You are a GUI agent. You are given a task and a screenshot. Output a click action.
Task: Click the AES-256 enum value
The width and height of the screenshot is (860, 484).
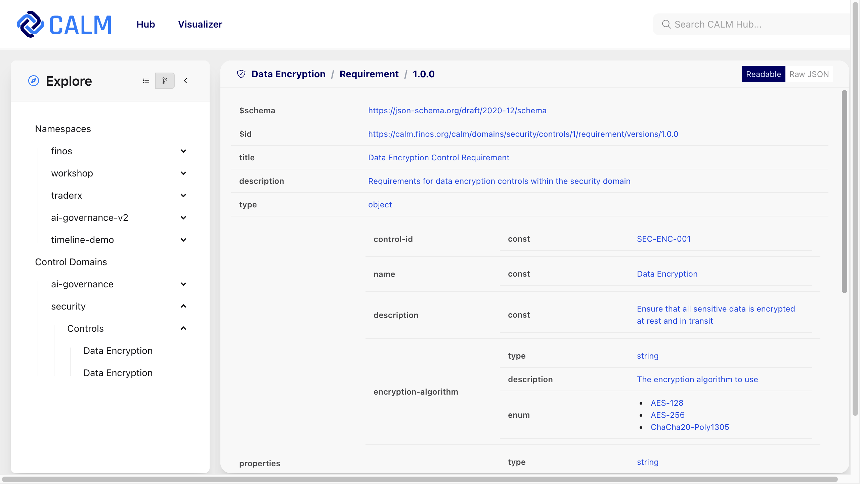(x=668, y=415)
